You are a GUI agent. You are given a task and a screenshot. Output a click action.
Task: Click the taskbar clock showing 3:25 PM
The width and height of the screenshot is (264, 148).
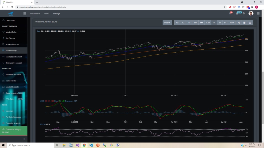252,145
